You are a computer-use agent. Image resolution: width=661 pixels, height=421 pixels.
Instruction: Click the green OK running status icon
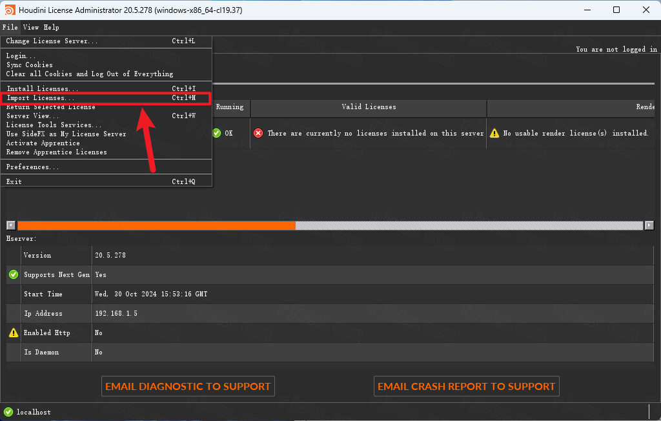coord(216,133)
